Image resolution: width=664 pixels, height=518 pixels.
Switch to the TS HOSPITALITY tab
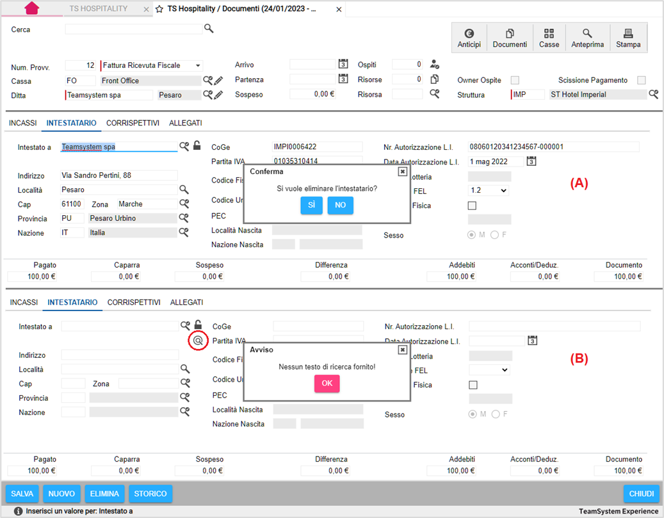(x=98, y=8)
